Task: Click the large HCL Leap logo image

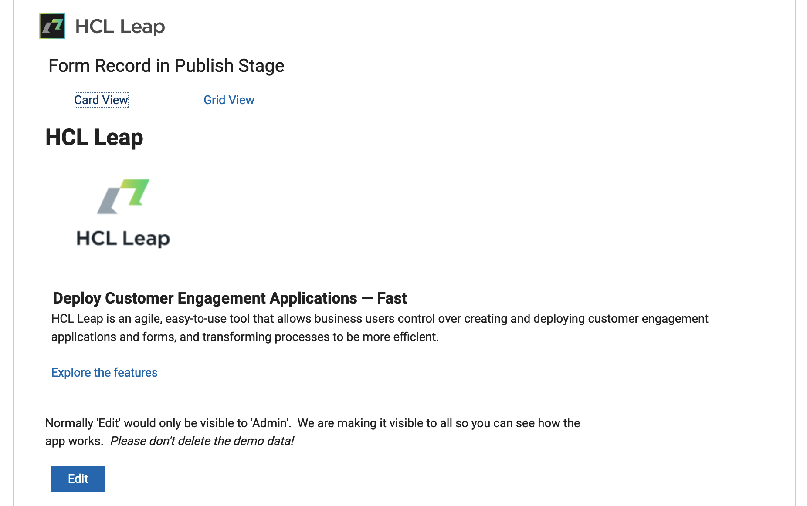Action: click(123, 213)
